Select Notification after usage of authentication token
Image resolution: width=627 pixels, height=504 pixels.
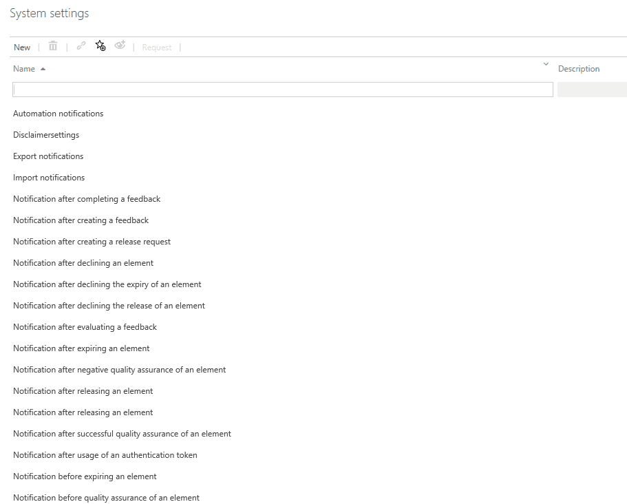[105, 455]
